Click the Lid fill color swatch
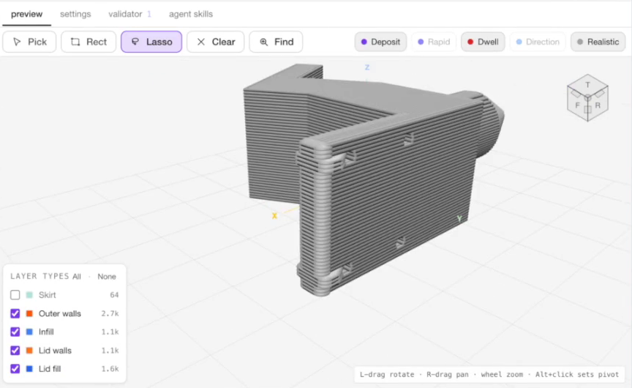 coord(29,369)
